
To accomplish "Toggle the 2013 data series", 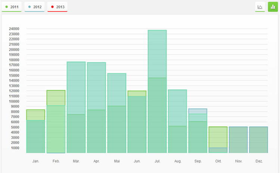I will pyautogui.click(x=57, y=7).
